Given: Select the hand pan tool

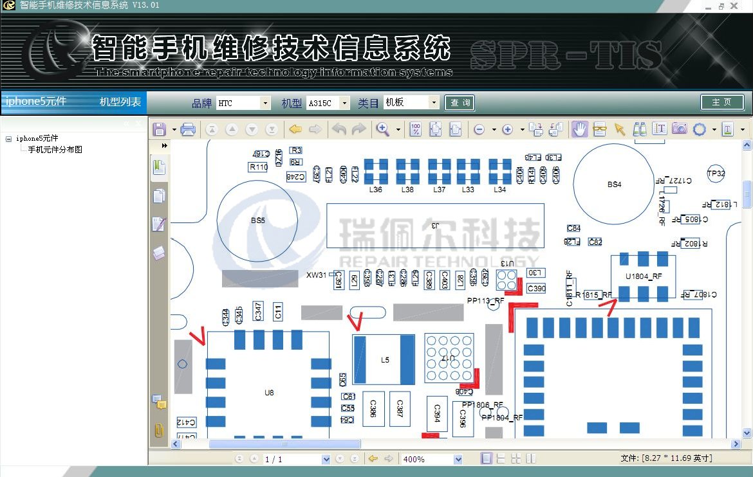Looking at the screenshot, I should (x=580, y=129).
